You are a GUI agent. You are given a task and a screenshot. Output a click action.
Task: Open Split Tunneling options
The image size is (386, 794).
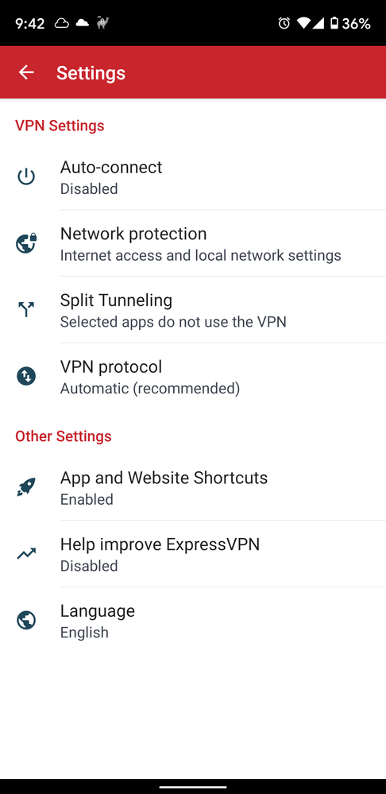click(193, 309)
